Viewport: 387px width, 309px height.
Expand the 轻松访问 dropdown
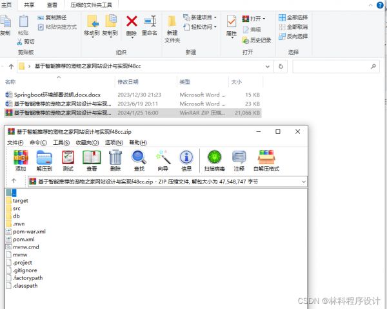pyautogui.click(x=201, y=27)
